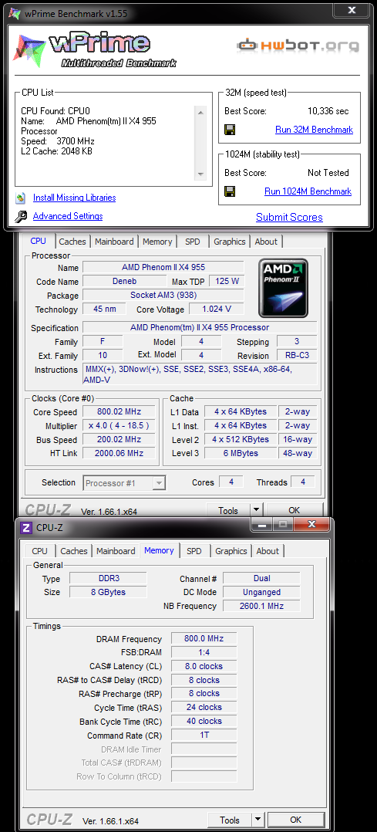Viewport: 377px width, 832px height.
Task: Click OK in lower CPU-Z window
Action: [x=296, y=820]
